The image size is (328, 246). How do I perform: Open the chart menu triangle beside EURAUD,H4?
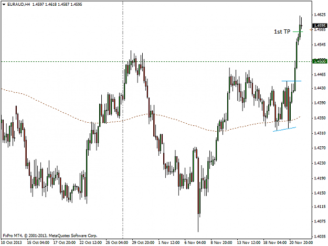point(4,4)
